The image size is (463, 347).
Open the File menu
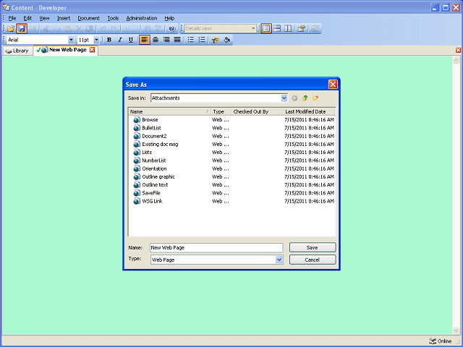point(12,18)
